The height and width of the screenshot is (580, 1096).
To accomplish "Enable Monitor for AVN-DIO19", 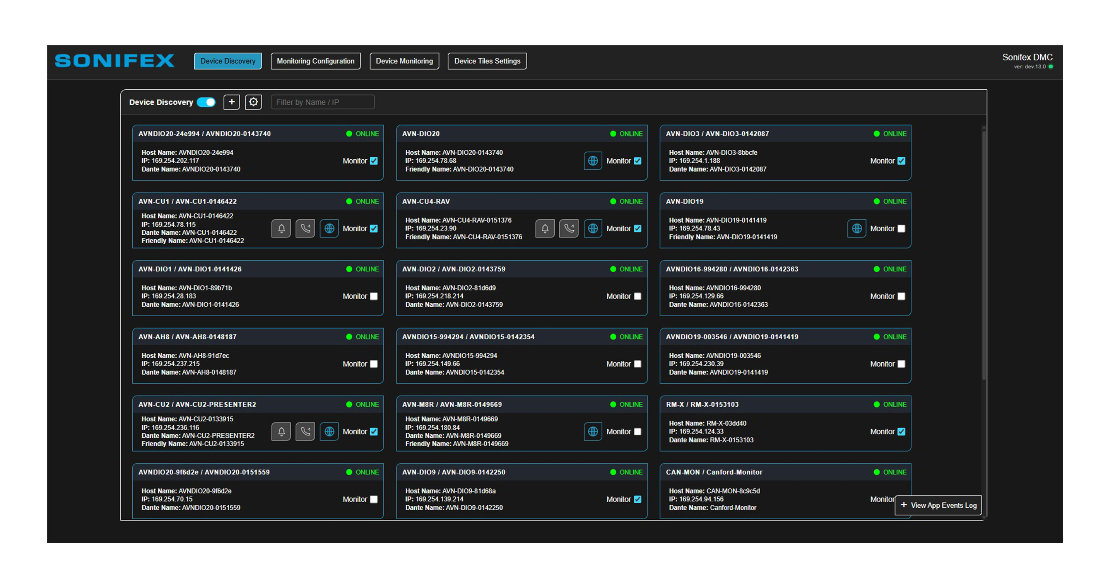I will point(901,229).
